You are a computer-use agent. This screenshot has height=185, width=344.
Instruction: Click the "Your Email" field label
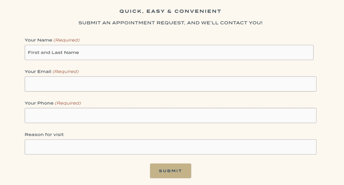(x=38, y=72)
